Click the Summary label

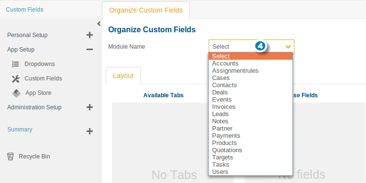(20, 130)
